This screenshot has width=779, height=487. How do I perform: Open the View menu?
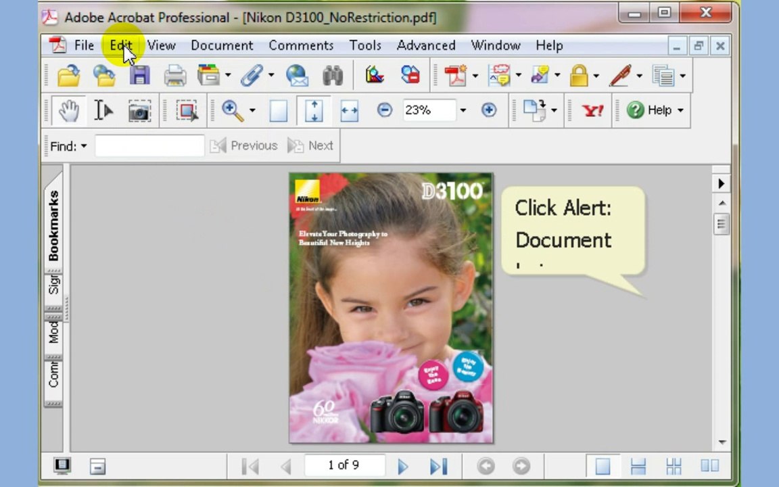click(161, 45)
